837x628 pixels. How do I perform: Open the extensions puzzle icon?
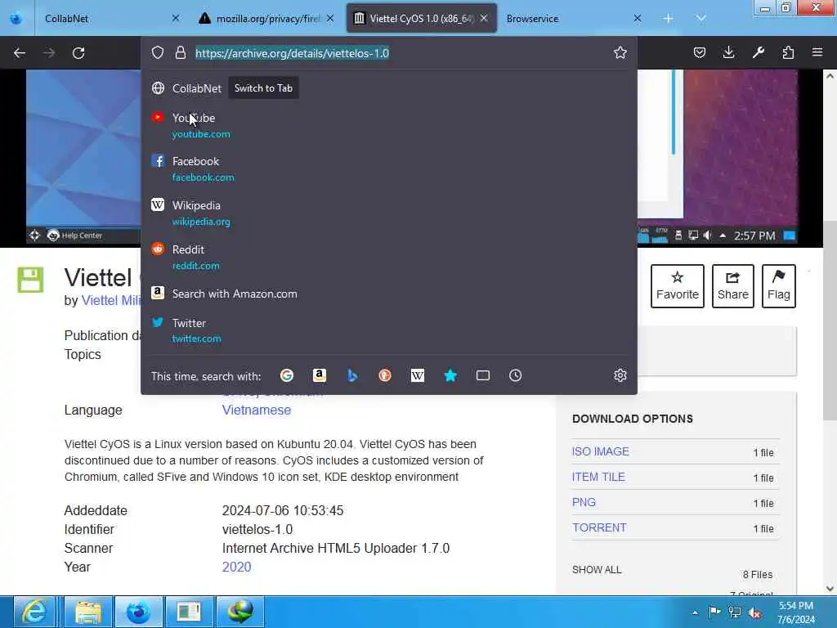pyautogui.click(x=788, y=52)
